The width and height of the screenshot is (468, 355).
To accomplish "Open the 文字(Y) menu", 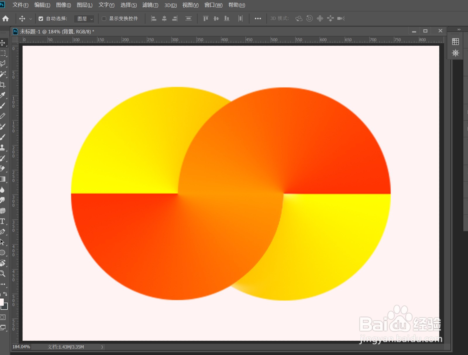I will click(x=106, y=5).
